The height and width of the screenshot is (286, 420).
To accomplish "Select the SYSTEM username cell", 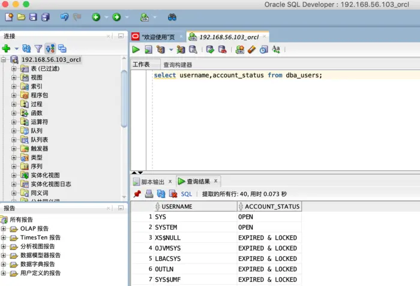I will point(196,227).
